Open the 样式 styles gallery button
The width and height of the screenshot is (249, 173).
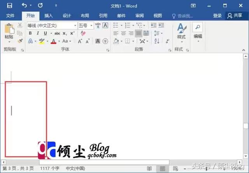pyautogui.click(x=182, y=33)
